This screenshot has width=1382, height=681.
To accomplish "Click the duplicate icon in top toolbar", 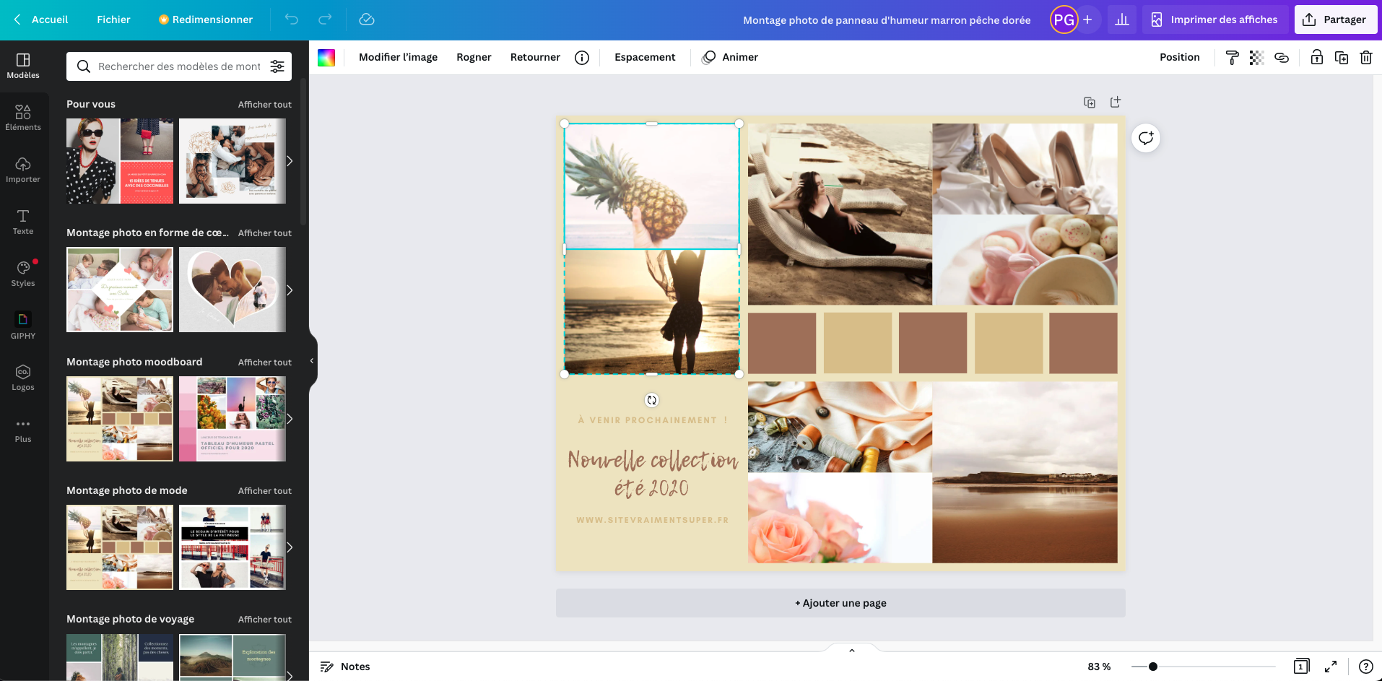I will tap(1342, 58).
